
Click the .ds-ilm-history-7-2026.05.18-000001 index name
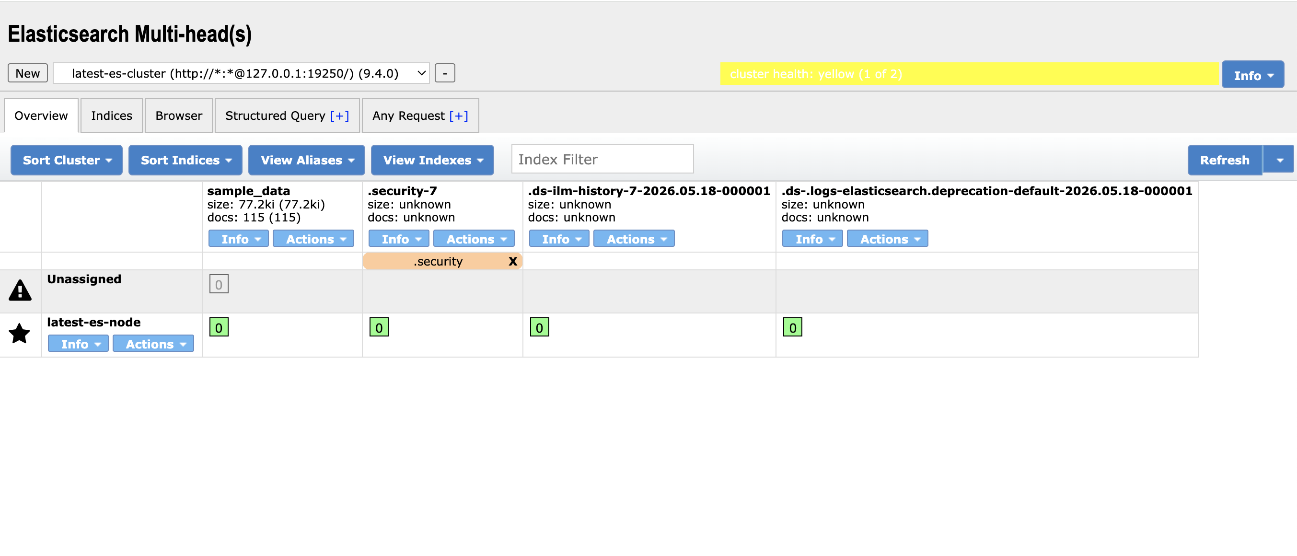coord(649,191)
